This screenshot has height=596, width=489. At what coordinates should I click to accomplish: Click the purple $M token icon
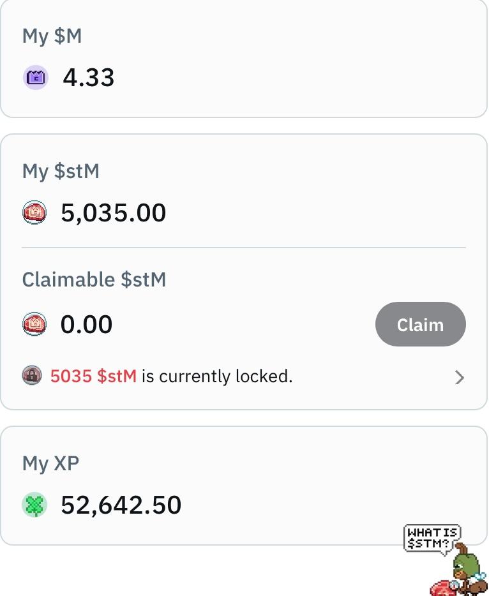pyautogui.click(x=36, y=78)
